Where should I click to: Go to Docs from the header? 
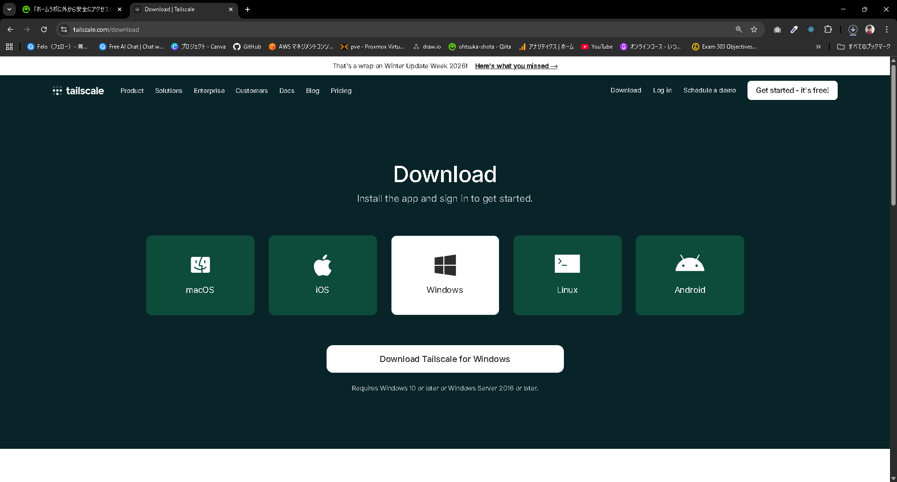click(x=287, y=91)
